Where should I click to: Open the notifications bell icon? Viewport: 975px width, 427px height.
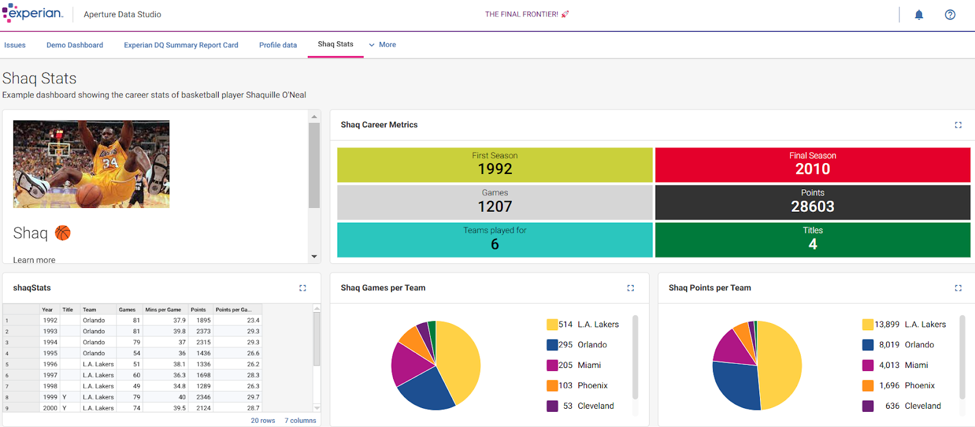tap(919, 15)
